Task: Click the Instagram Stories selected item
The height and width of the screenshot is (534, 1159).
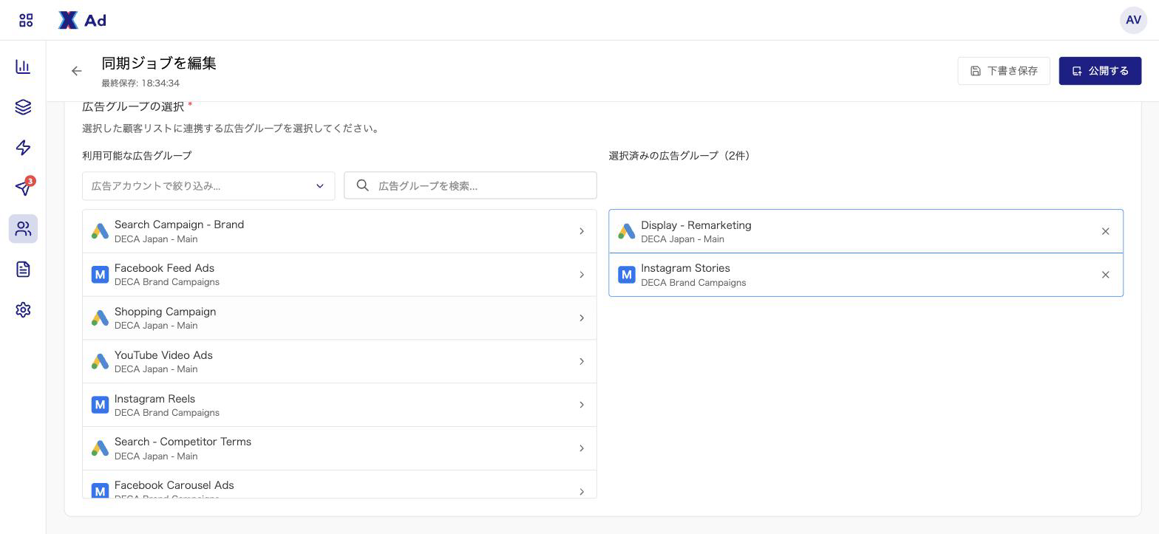Action: [x=866, y=275]
